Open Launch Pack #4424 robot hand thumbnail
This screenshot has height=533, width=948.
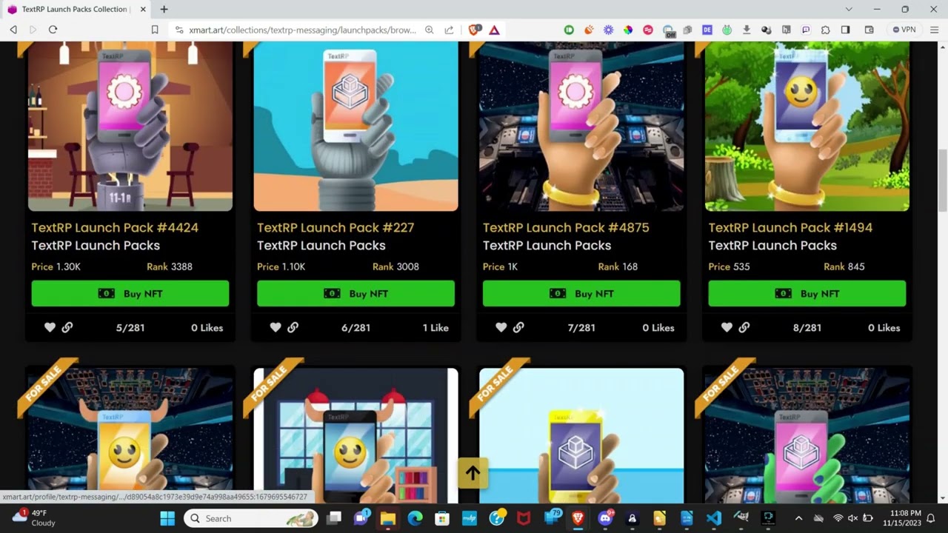point(130,126)
